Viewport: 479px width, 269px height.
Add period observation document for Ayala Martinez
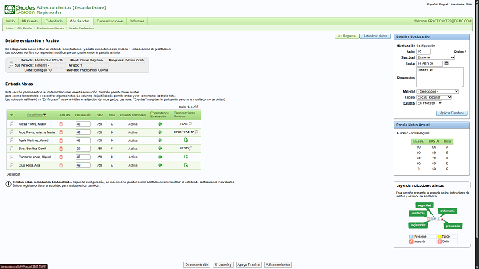point(186,140)
